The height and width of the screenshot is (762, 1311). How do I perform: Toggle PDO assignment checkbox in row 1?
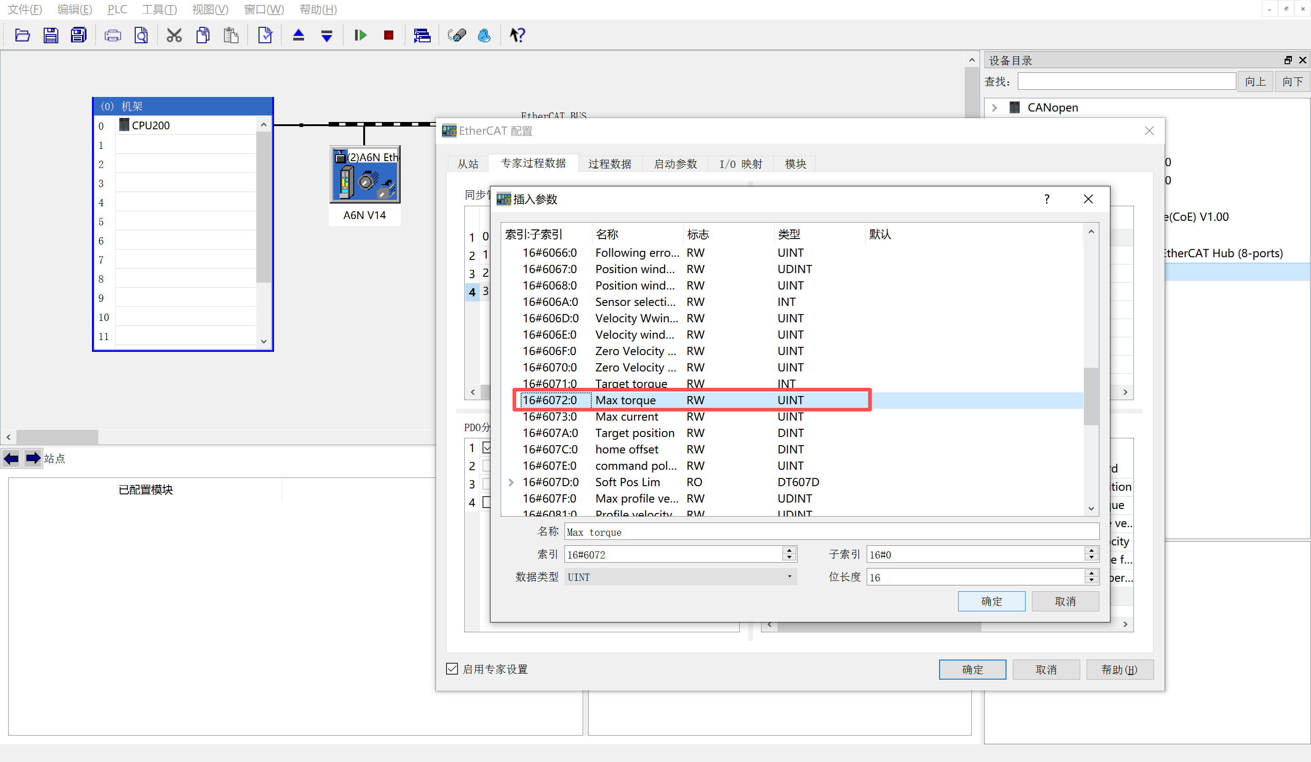tap(487, 447)
